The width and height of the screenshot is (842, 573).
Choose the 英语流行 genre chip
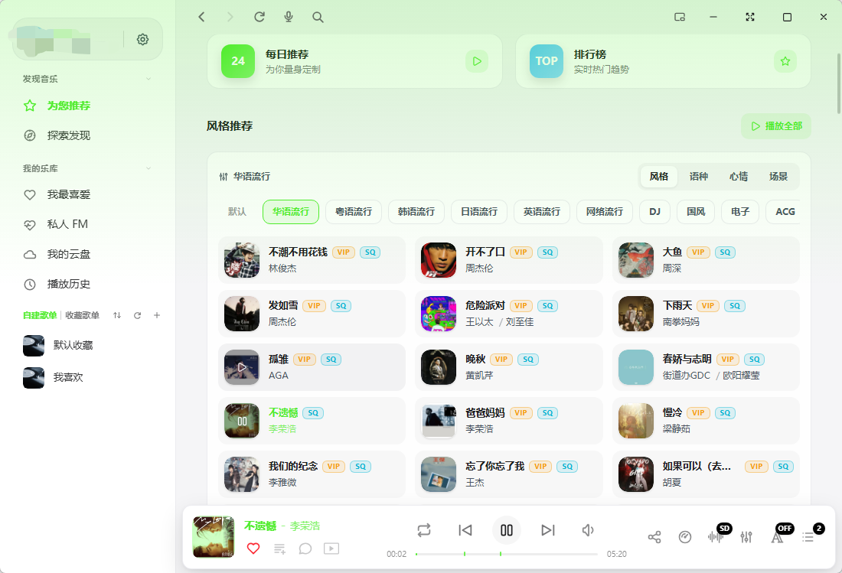point(542,212)
